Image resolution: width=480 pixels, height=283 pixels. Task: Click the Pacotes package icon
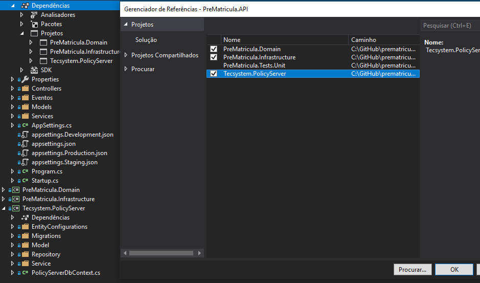34,24
